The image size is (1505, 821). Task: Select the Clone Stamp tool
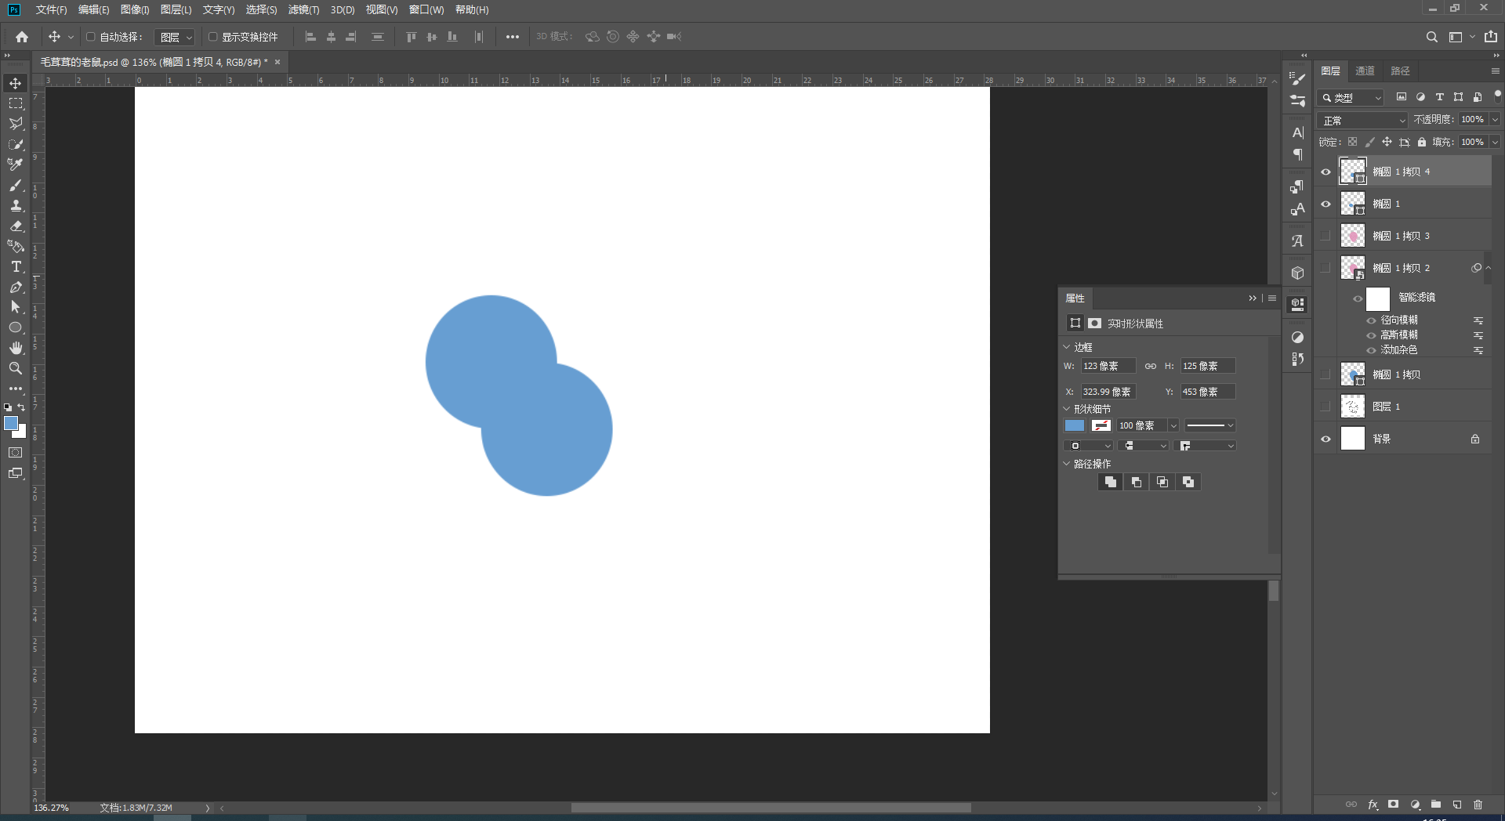pyautogui.click(x=16, y=206)
